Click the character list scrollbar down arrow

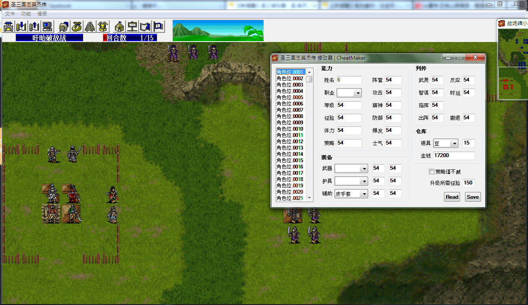tap(310, 198)
